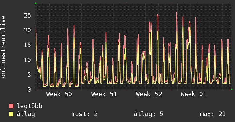Click the 'most: 2' current value
This screenshot has height=122, width=235.
pos(85,114)
